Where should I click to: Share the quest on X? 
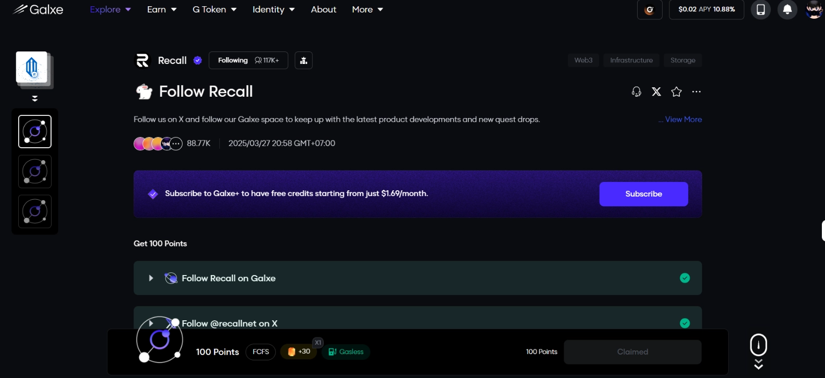[656, 92]
